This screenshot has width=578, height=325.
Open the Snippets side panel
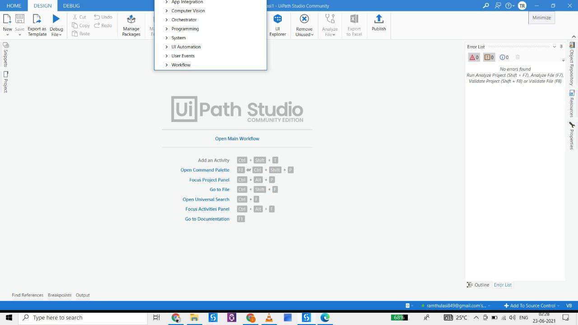[x=5, y=54]
